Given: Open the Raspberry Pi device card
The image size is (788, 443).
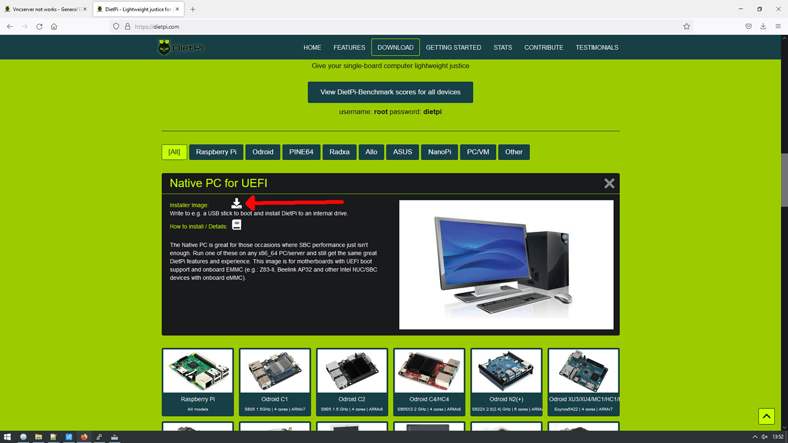Looking at the screenshot, I should [198, 382].
